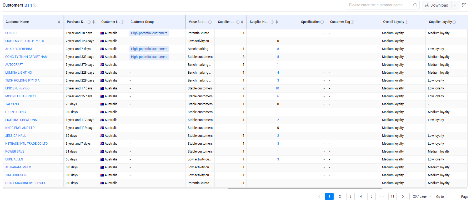This screenshot has height=202, width=472.
Task: Click AHAD ENTERPRISE's High-potential customers tag
Action: 149,49
